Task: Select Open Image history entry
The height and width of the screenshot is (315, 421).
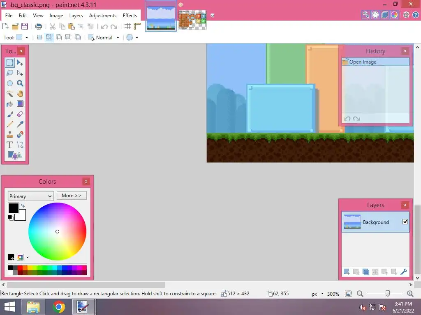Action: coord(375,62)
